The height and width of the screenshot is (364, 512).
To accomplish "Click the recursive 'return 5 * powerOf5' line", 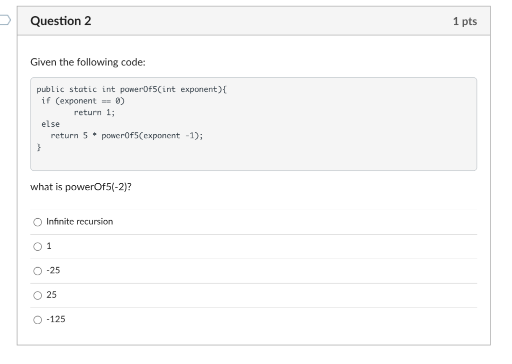I will click(126, 136).
